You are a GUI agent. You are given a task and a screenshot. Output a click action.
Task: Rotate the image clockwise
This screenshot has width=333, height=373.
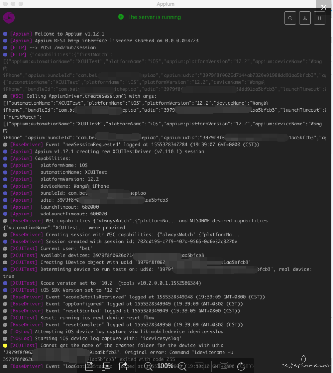[x=241, y=366]
